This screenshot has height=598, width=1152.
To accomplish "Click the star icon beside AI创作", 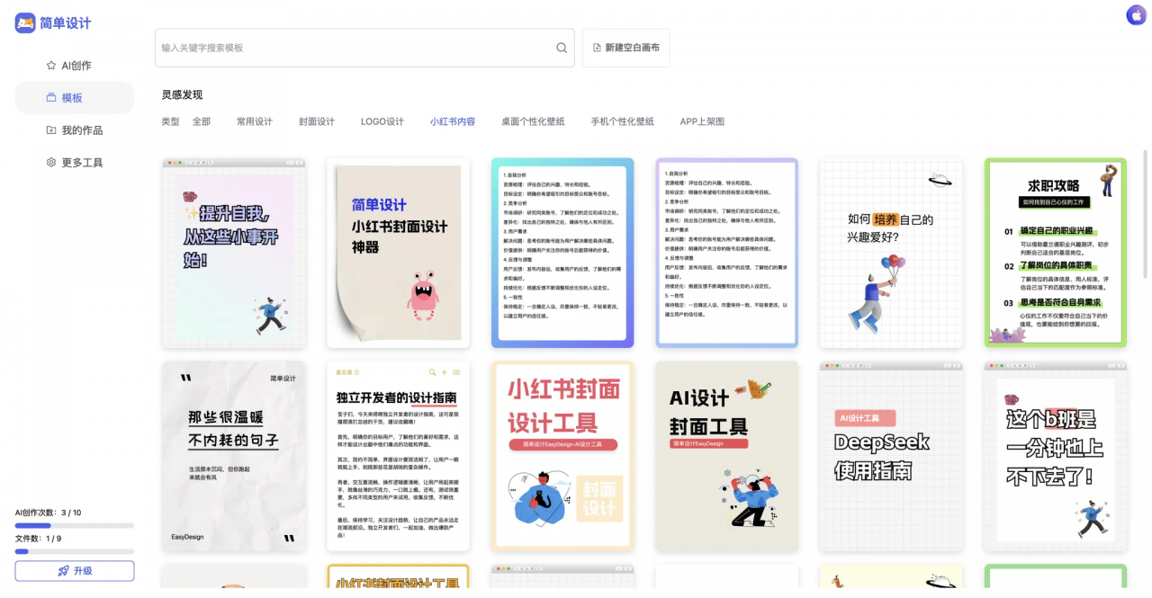I will [x=51, y=66].
